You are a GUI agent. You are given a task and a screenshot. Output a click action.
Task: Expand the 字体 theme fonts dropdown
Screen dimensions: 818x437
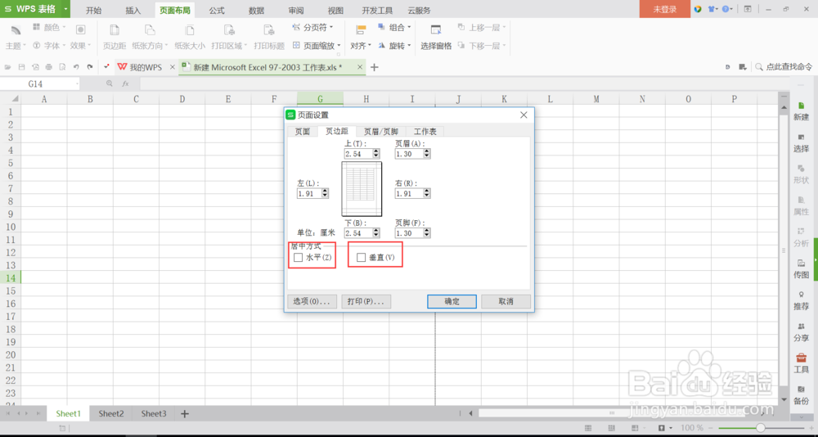click(64, 46)
